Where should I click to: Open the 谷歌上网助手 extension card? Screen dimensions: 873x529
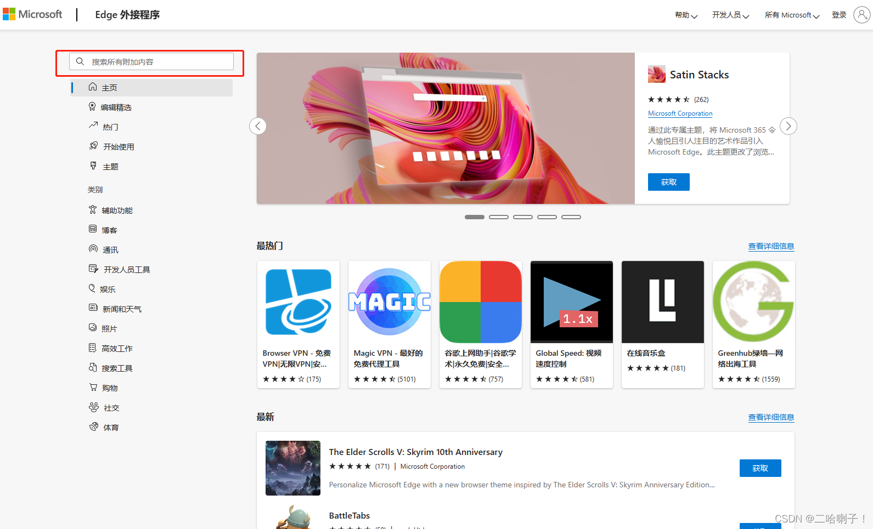481,325
